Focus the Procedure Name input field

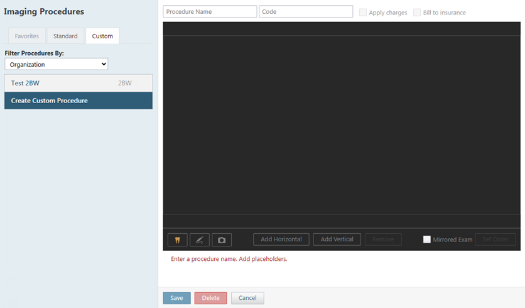(210, 11)
